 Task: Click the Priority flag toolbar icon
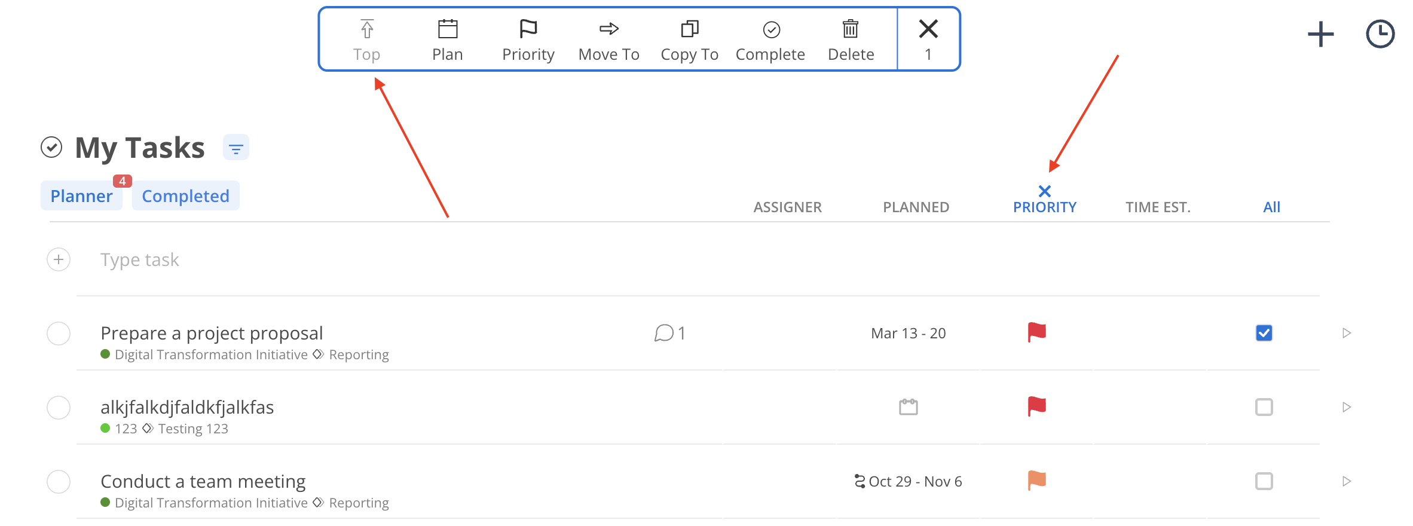528,29
